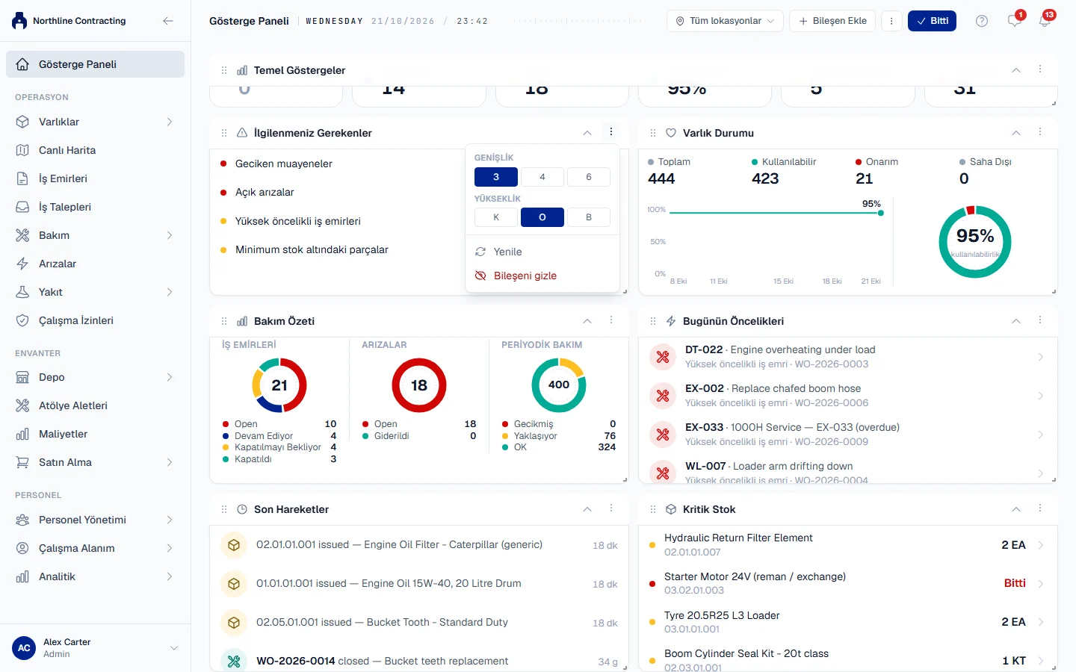The image size is (1076, 672).
Task: Open the notifications bell with badge 13
Action: [x=1045, y=20]
